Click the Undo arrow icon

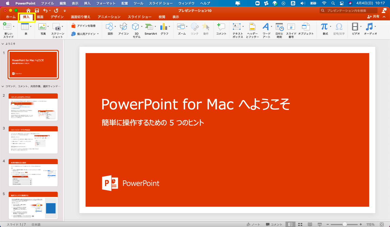click(x=45, y=11)
